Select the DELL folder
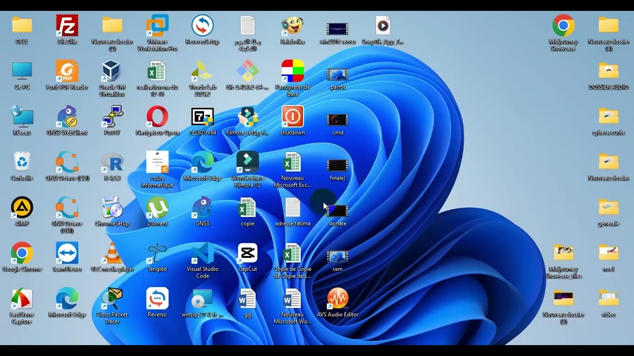 point(22,26)
